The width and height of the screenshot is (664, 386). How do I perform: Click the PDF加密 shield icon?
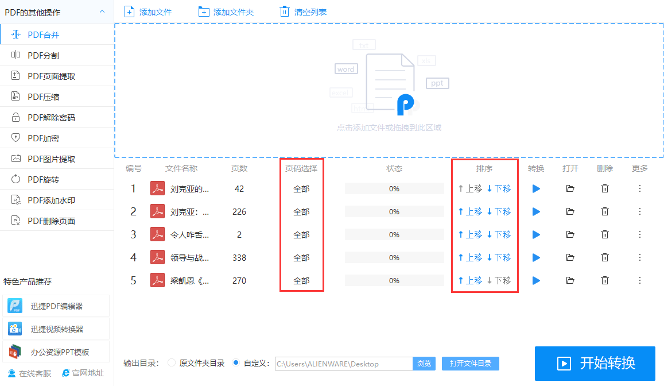(x=15, y=138)
